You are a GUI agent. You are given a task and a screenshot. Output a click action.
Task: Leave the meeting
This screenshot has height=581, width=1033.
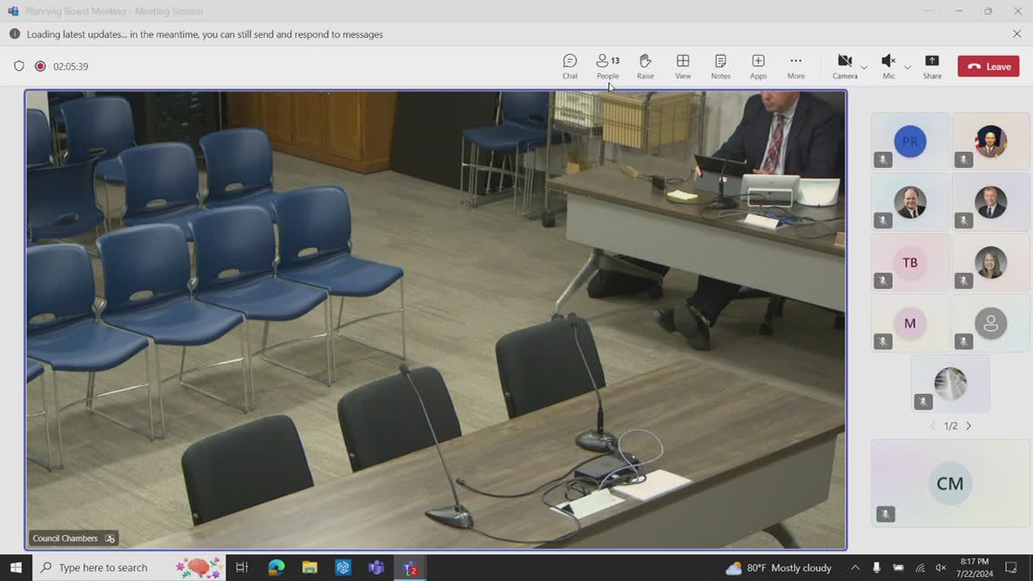coord(989,66)
